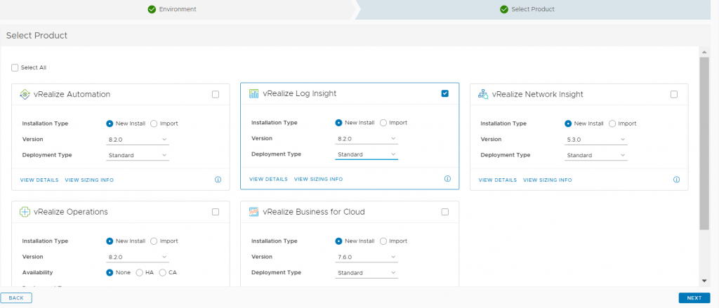Open info icon on vRealize Log Insight card
The width and height of the screenshot is (719, 308).
click(447, 179)
